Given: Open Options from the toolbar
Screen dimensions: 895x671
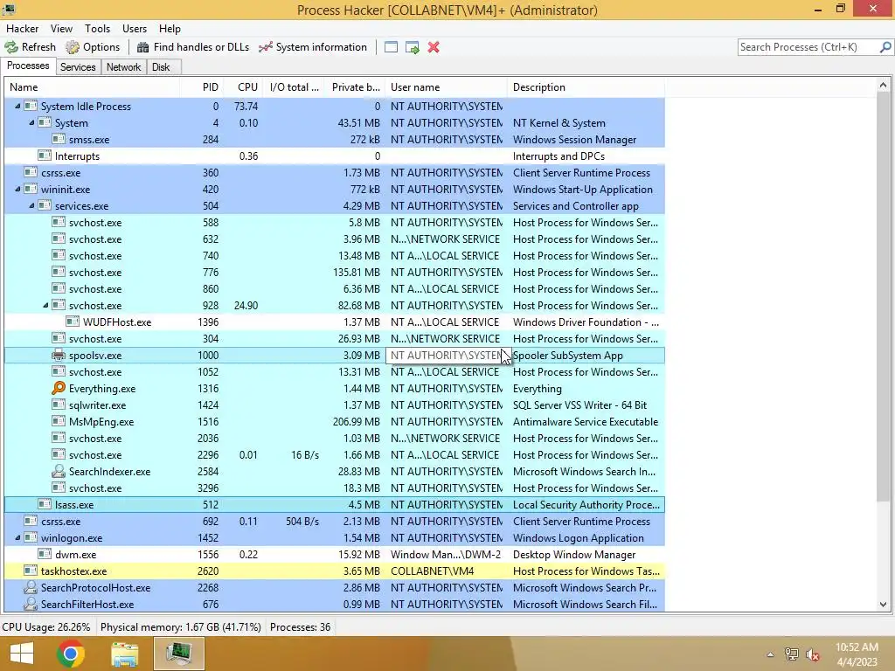Looking at the screenshot, I should 93,47.
